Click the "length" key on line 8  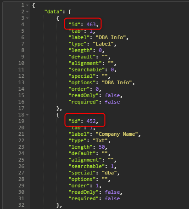click(x=81, y=50)
